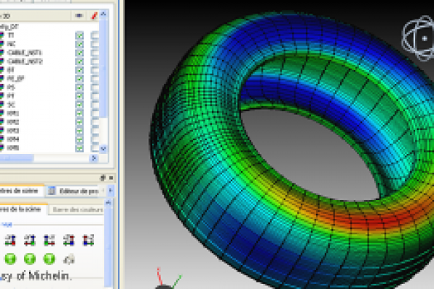Screen dimensions: 434x289
Task: Click the eye visibility column header icon
Action: click(x=79, y=14)
